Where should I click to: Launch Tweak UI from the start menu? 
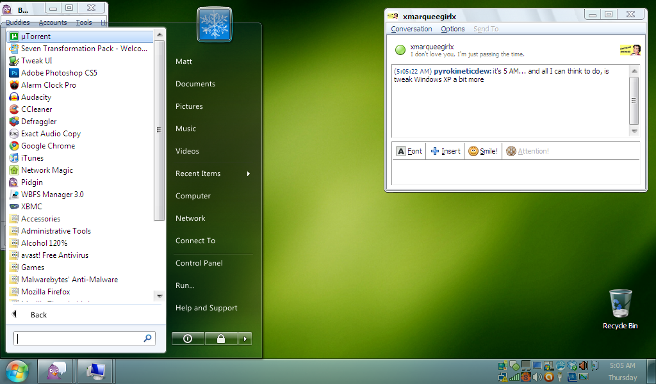point(37,61)
